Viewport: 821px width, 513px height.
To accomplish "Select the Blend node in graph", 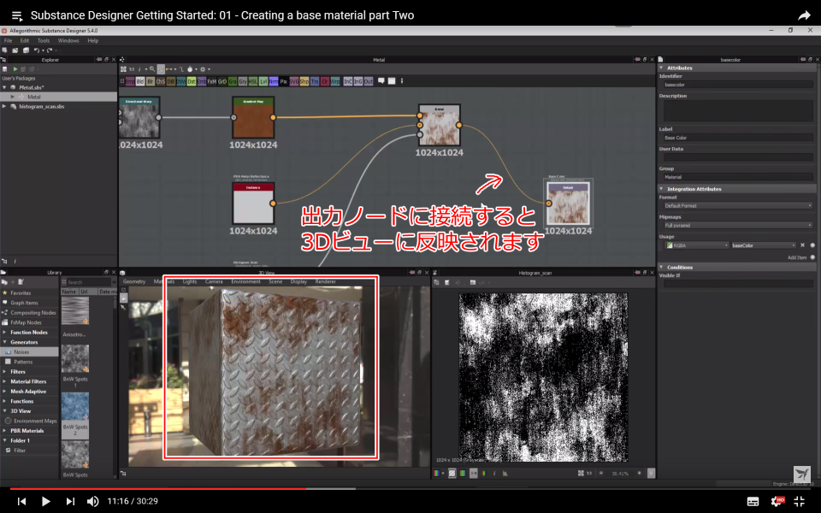I will point(440,125).
